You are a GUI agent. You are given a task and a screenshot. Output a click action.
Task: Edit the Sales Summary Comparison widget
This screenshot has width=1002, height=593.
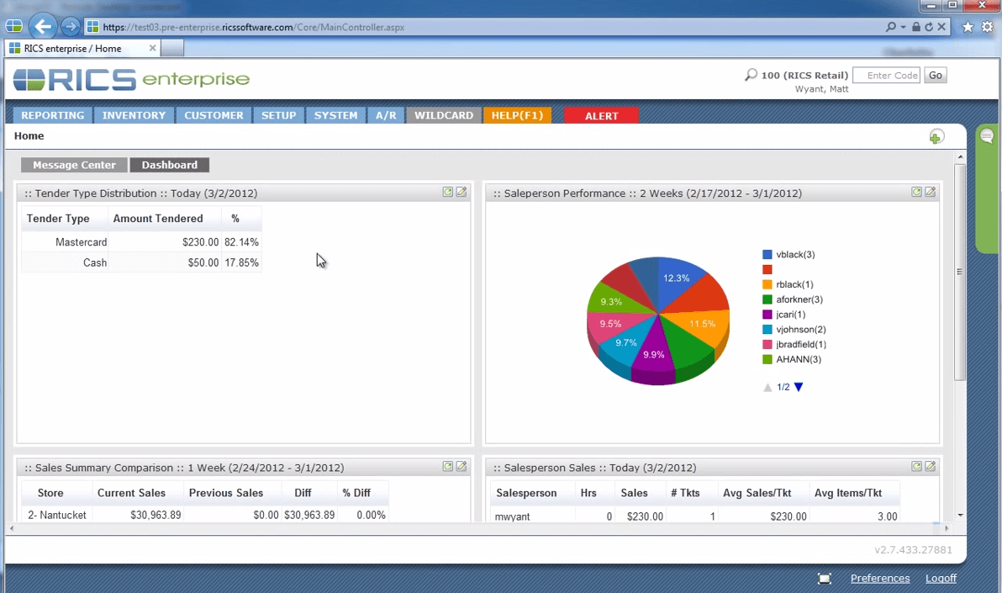[x=461, y=466]
